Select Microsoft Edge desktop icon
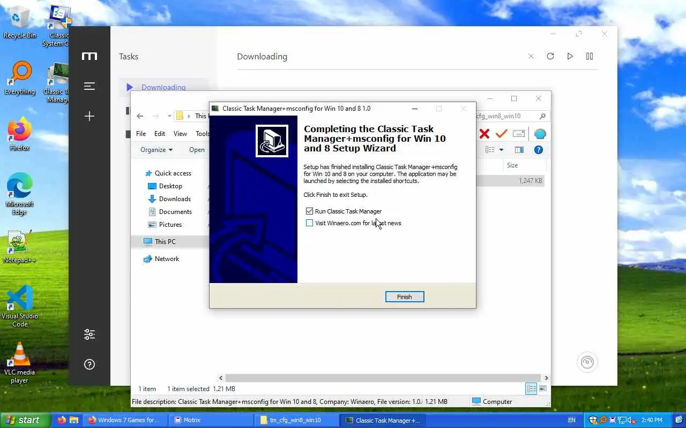 (20, 194)
